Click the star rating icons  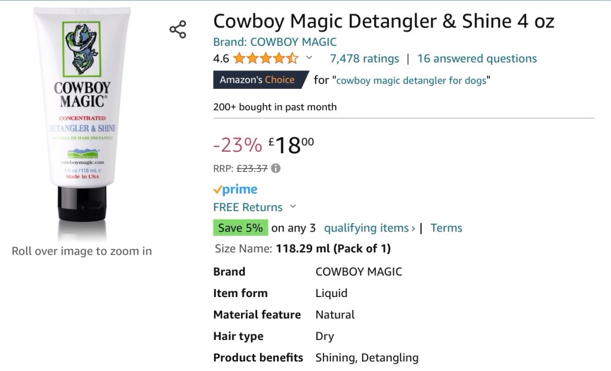point(266,58)
